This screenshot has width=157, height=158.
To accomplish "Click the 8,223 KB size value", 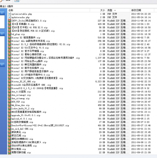I will pyautogui.click(x=100, y=81).
